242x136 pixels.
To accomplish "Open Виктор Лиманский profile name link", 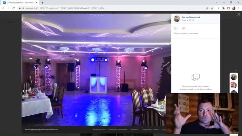I will coord(191,17).
